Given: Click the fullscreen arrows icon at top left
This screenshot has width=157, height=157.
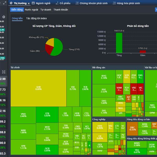Looking at the screenshot, I should tap(4, 3).
